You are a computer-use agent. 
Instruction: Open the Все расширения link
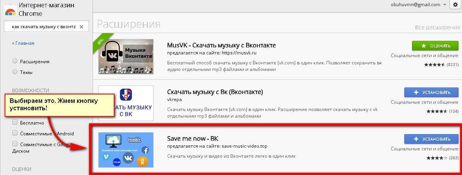pyautogui.click(x=437, y=27)
